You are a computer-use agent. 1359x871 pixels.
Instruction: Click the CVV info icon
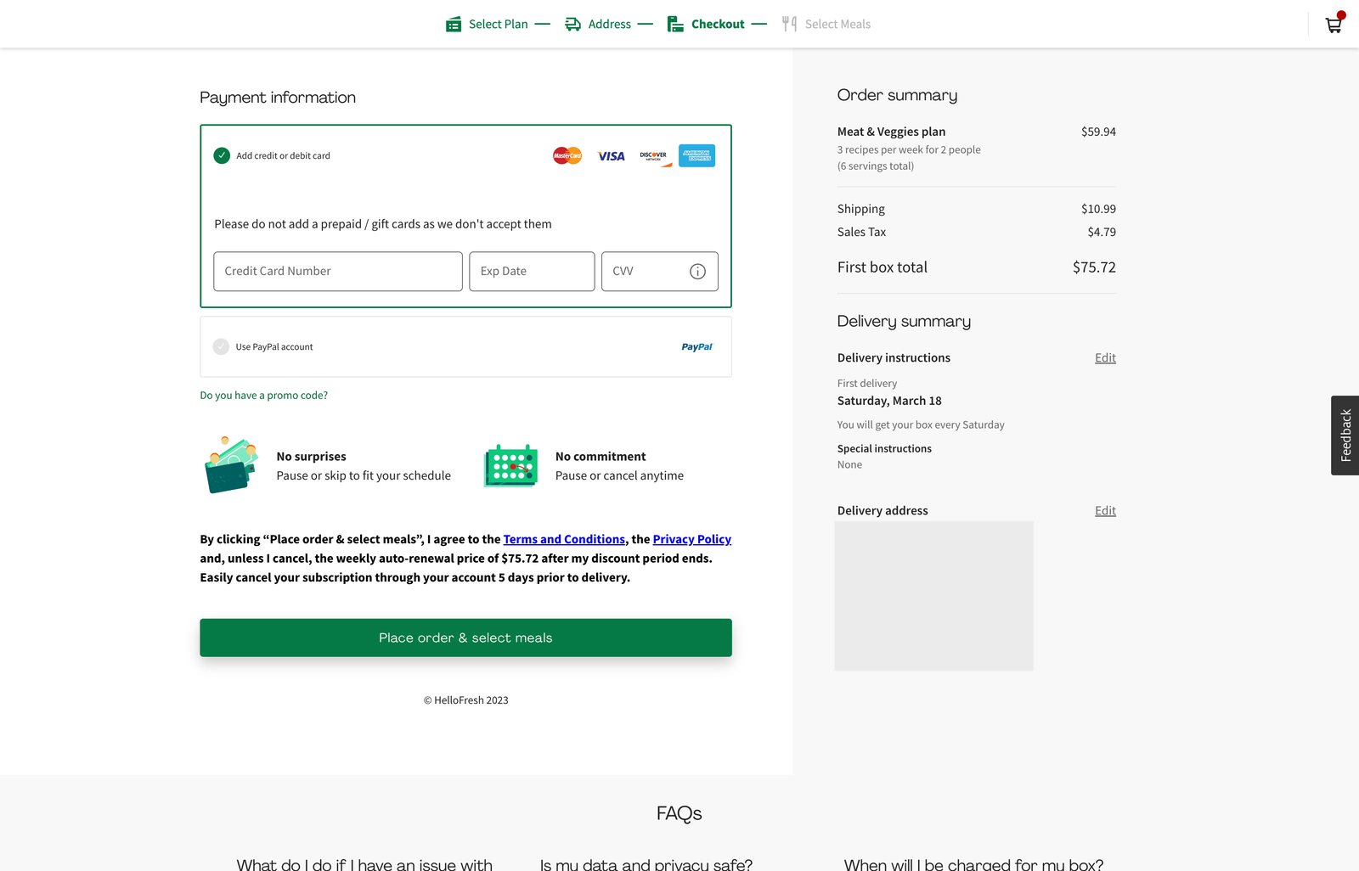[697, 272]
